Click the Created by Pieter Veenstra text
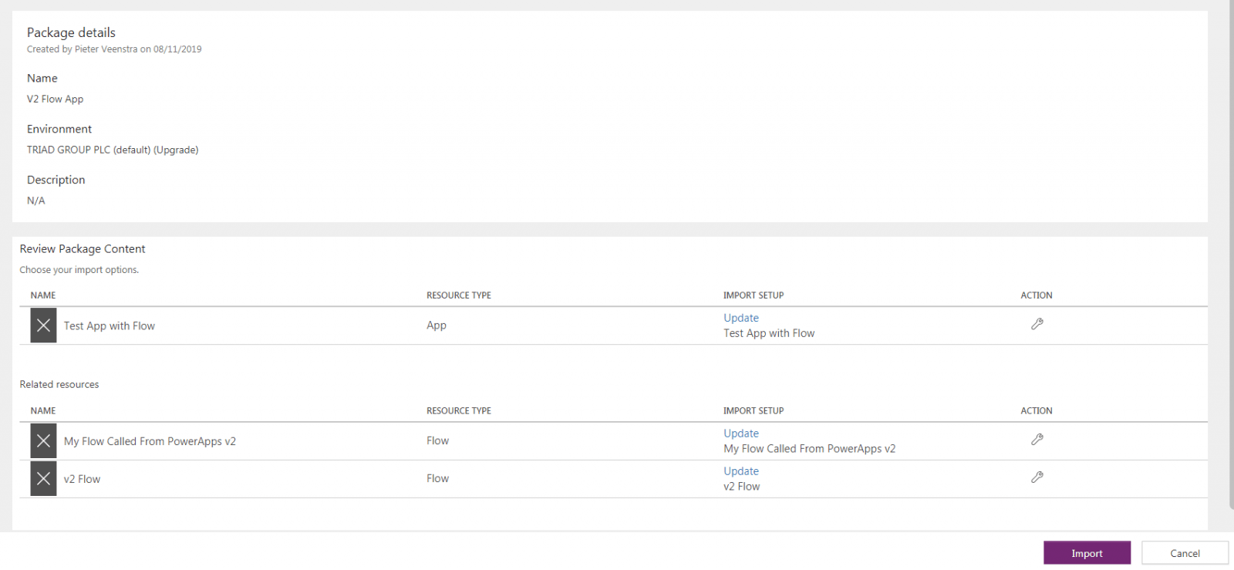The width and height of the screenshot is (1234, 570). tap(114, 49)
